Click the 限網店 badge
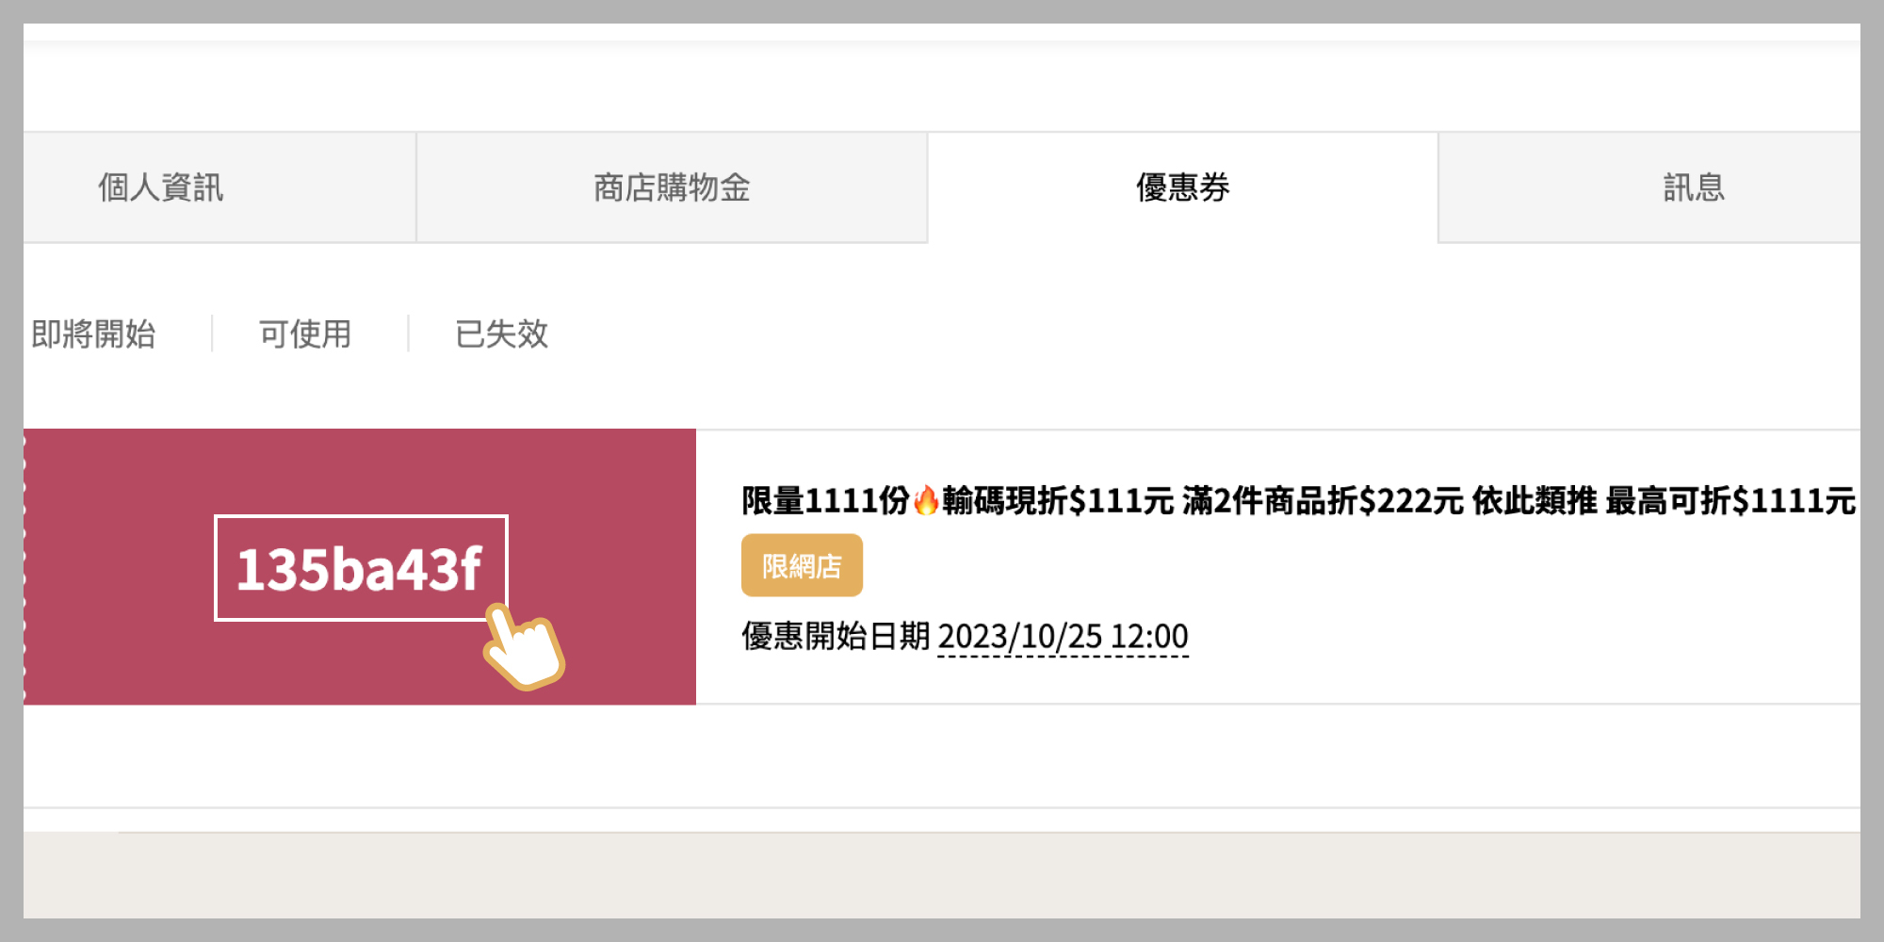The image size is (1884, 942). click(x=802, y=565)
